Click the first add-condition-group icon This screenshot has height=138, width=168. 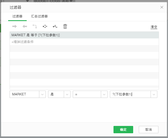[x=45, y=26]
